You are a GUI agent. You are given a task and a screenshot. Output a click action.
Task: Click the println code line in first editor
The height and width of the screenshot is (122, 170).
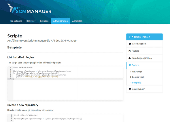click(x=37, y=77)
